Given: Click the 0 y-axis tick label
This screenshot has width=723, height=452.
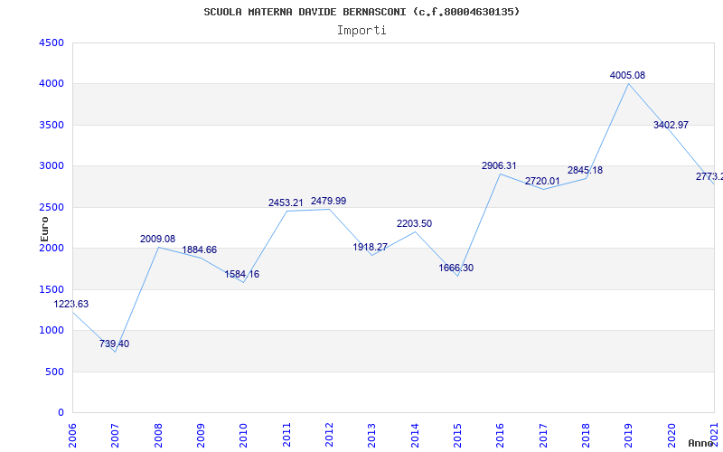Looking at the screenshot, I should [61, 413].
